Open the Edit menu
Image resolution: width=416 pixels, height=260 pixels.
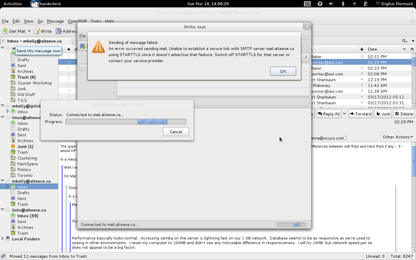[16, 21]
